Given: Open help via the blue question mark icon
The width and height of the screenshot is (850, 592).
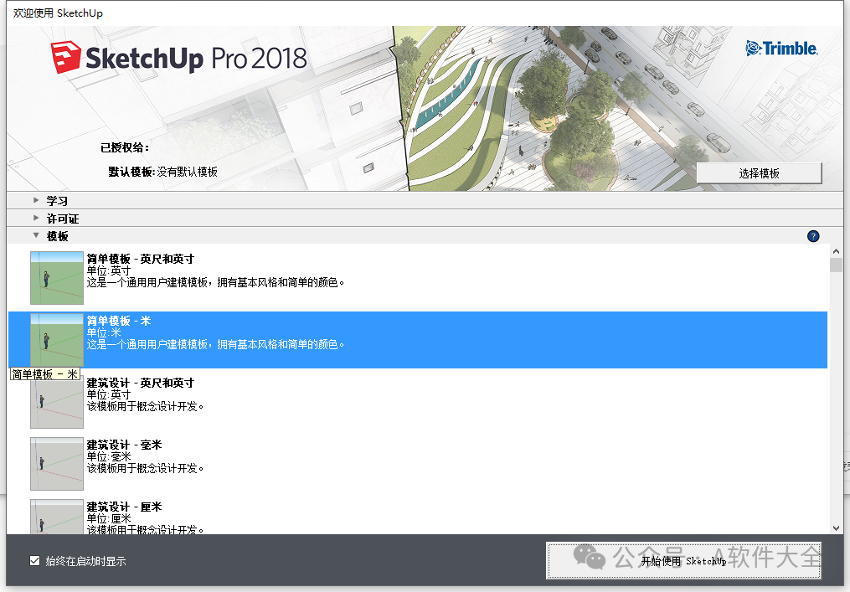Looking at the screenshot, I should 812,236.
